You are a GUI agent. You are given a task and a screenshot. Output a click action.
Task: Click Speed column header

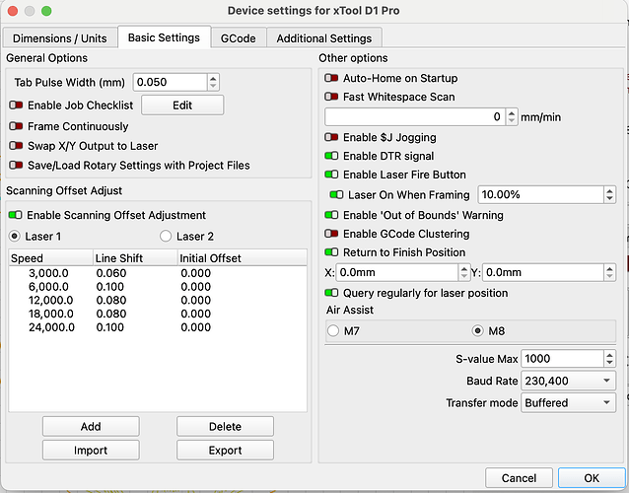click(x=50, y=258)
